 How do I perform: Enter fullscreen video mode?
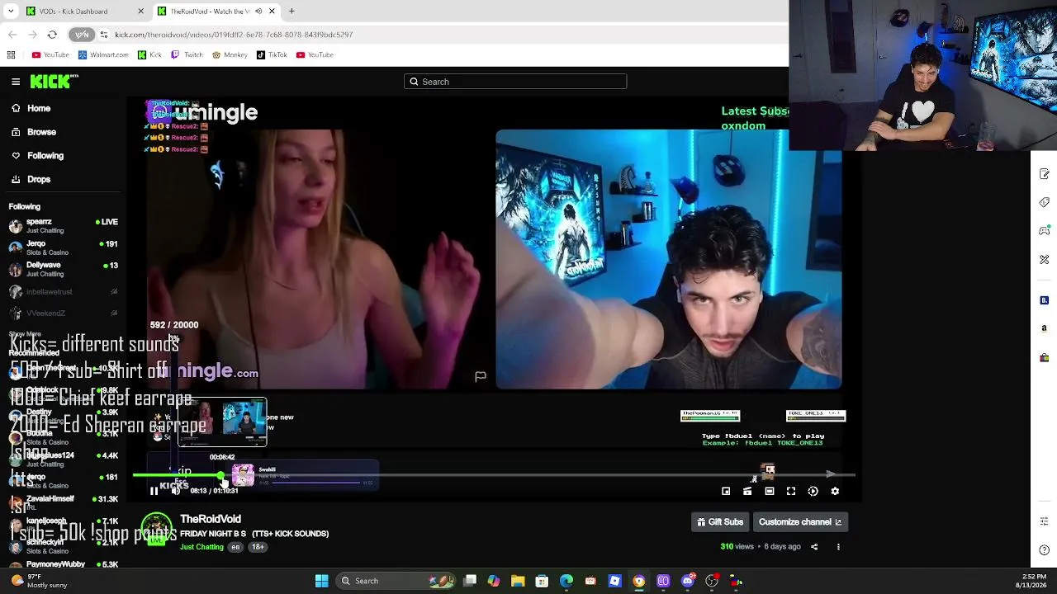(x=791, y=491)
